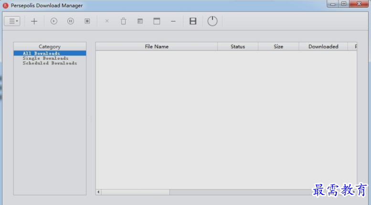Click horizontal scrollbar left arrow
This screenshot has height=205, width=371.
[x=99, y=192]
